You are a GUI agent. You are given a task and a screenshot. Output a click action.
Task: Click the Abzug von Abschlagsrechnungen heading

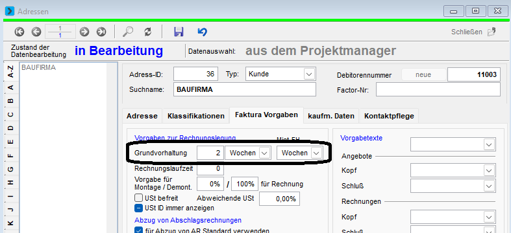tap(188, 220)
